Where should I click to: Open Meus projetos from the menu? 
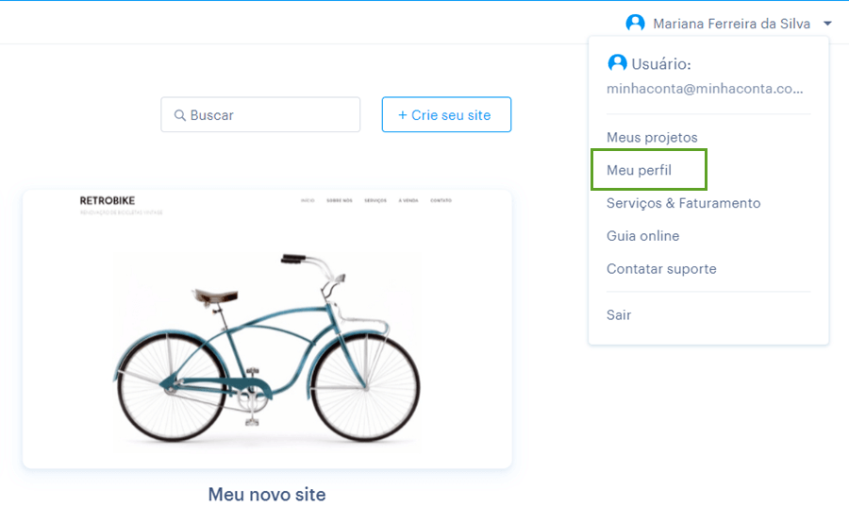[652, 138]
